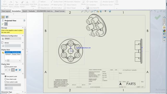Confirm Projected View with green checkmark
167x94 pixels.
tap(3, 24)
